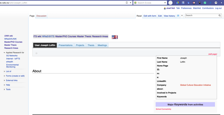Click the round profile avatar in the toolbar
This screenshot has width=224, height=115.
coord(170,3)
